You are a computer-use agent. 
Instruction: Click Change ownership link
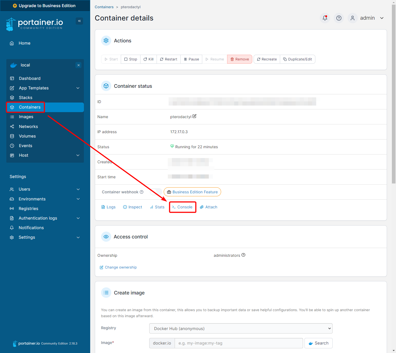coord(118,267)
